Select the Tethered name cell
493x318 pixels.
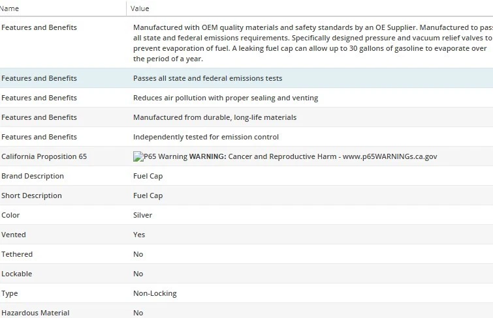point(17,254)
